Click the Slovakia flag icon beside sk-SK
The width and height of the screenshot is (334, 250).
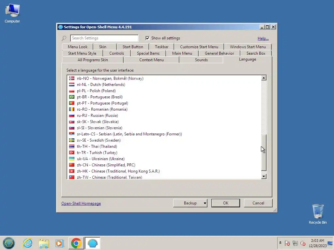coord(72,122)
